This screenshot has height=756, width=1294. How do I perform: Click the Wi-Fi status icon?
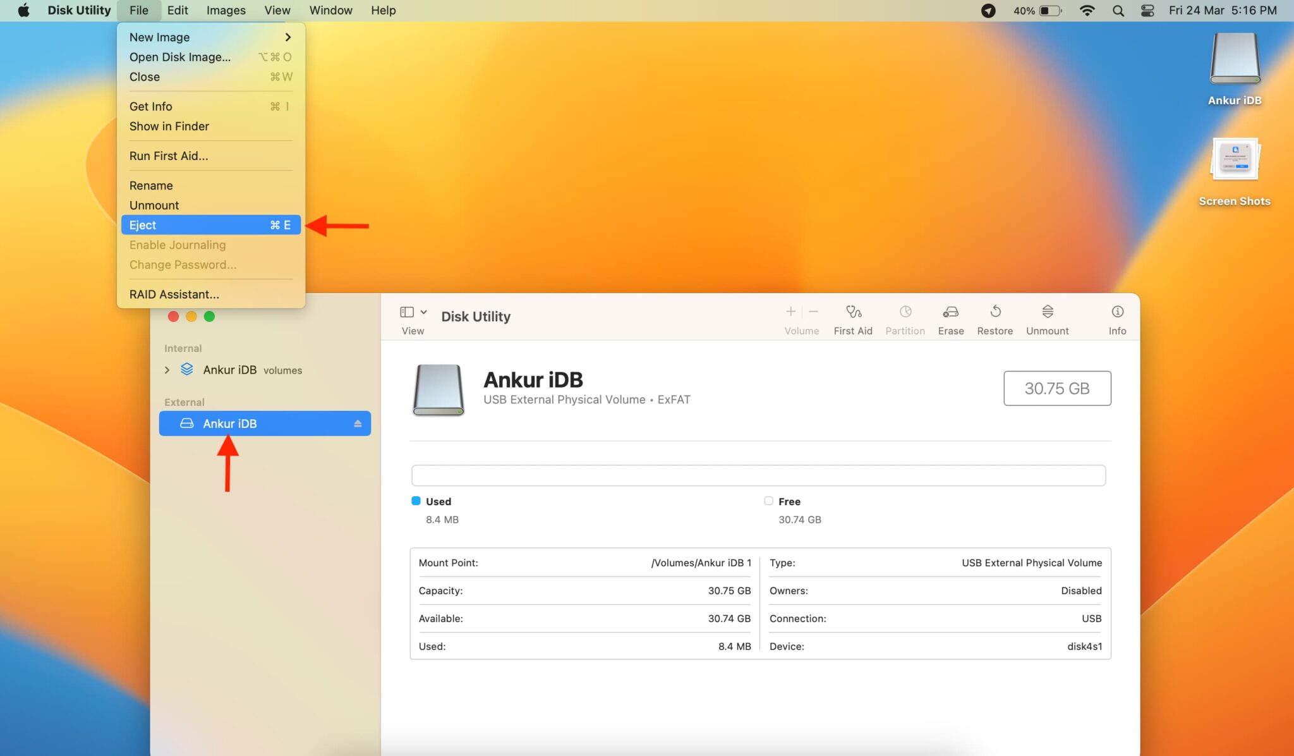[x=1087, y=11]
